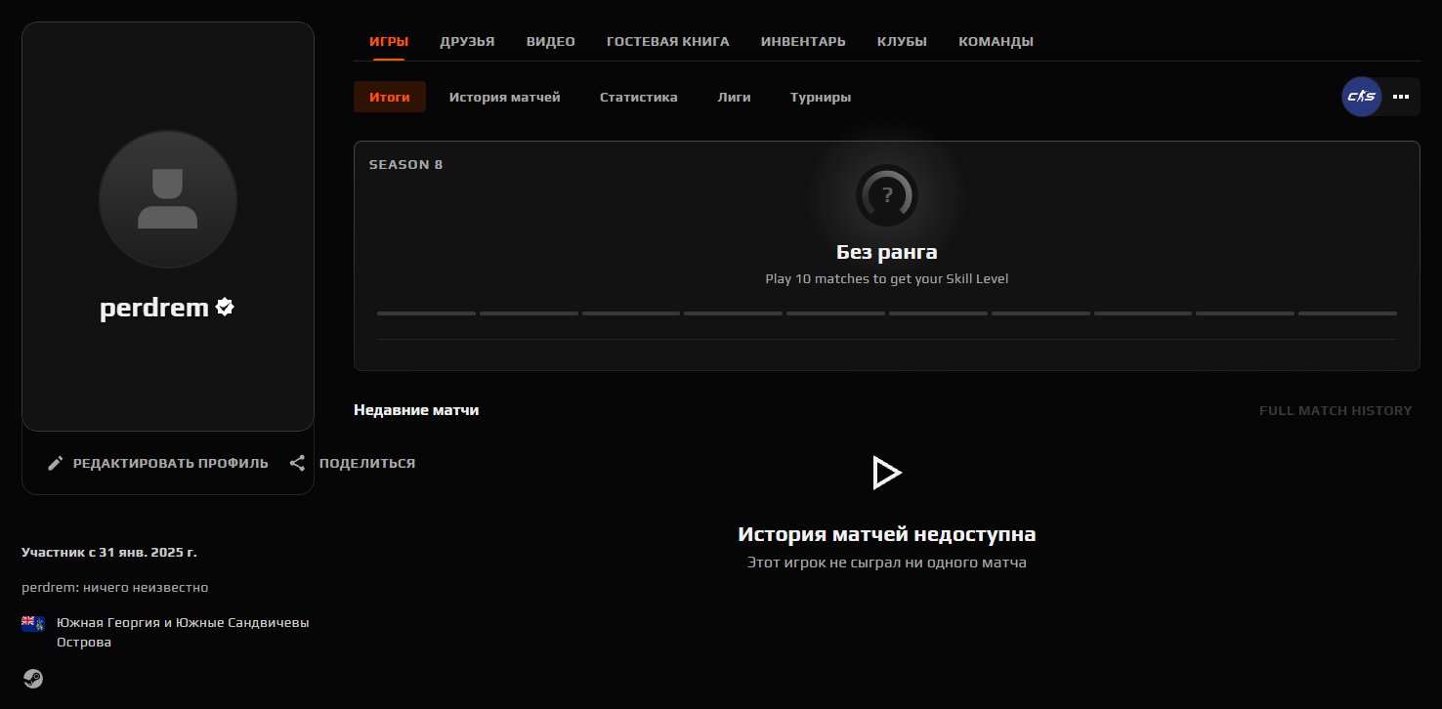Click 'Этот игрок не сыграл ни одного матча'
Image resolution: width=1442 pixels, height=709 pixels.
pos(887,563)
